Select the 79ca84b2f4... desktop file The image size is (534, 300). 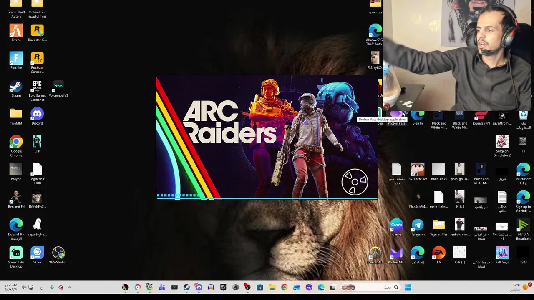pos(418,200)
